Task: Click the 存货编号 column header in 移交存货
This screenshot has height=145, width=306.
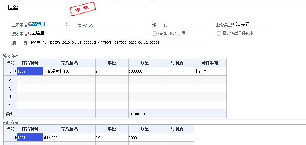Action: (x=30, y=63)
